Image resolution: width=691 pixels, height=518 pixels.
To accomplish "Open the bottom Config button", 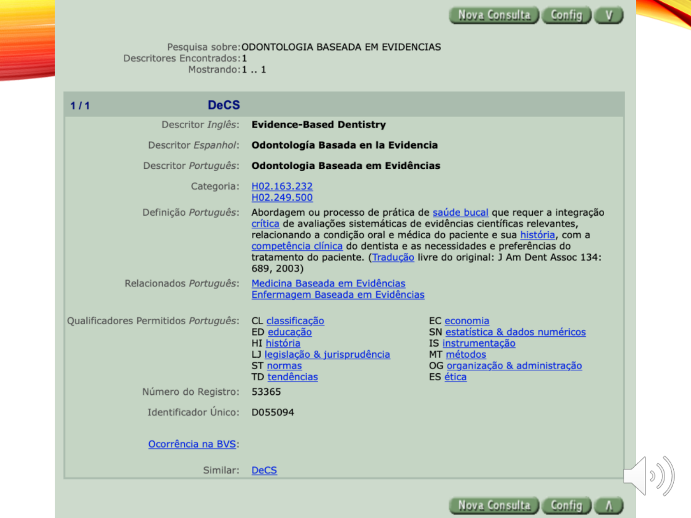I will click(567, 506).
